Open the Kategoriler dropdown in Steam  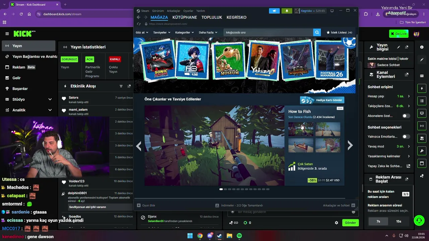point(185,32)
